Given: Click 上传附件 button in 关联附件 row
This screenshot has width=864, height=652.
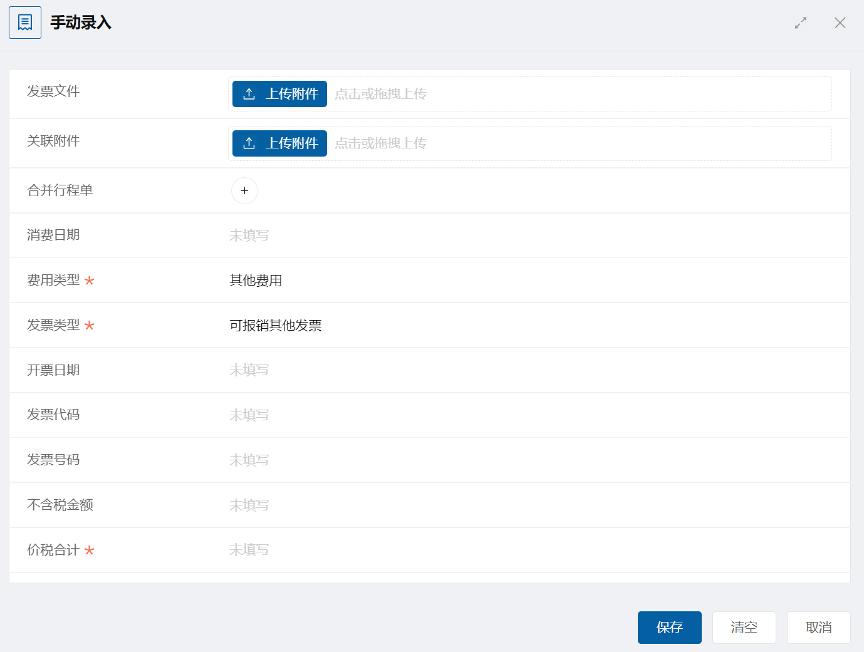Looking at the screenshot, I should [x=279, y=143].
